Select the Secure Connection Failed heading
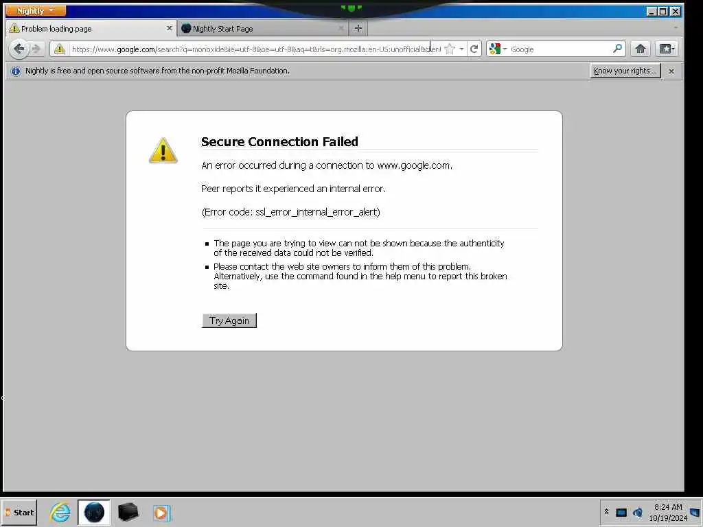Screen dimensions: 703x527 tap(279, 141)
